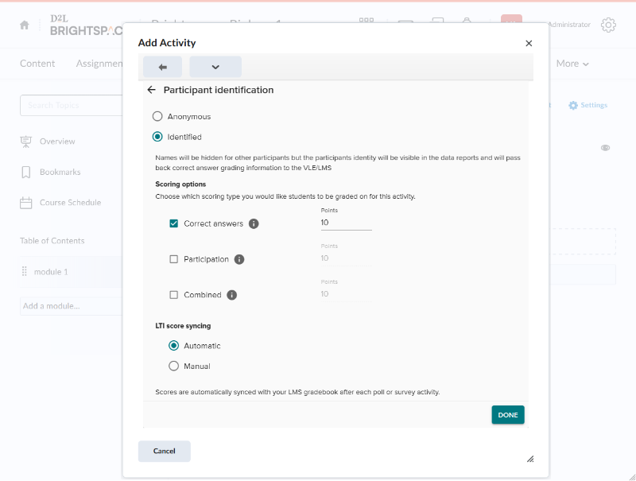This screenshot has height=481, width=636.
Task: Click the info icon next to Participation
Action: pyautogui.click(x=239, y=259)
